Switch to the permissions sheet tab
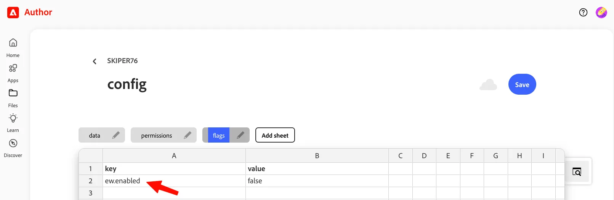Image resolution: width=614 pixels, height=200 pixels. click(156, 135)
